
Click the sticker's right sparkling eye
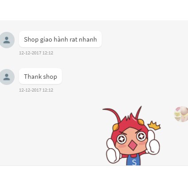point(141,136)
